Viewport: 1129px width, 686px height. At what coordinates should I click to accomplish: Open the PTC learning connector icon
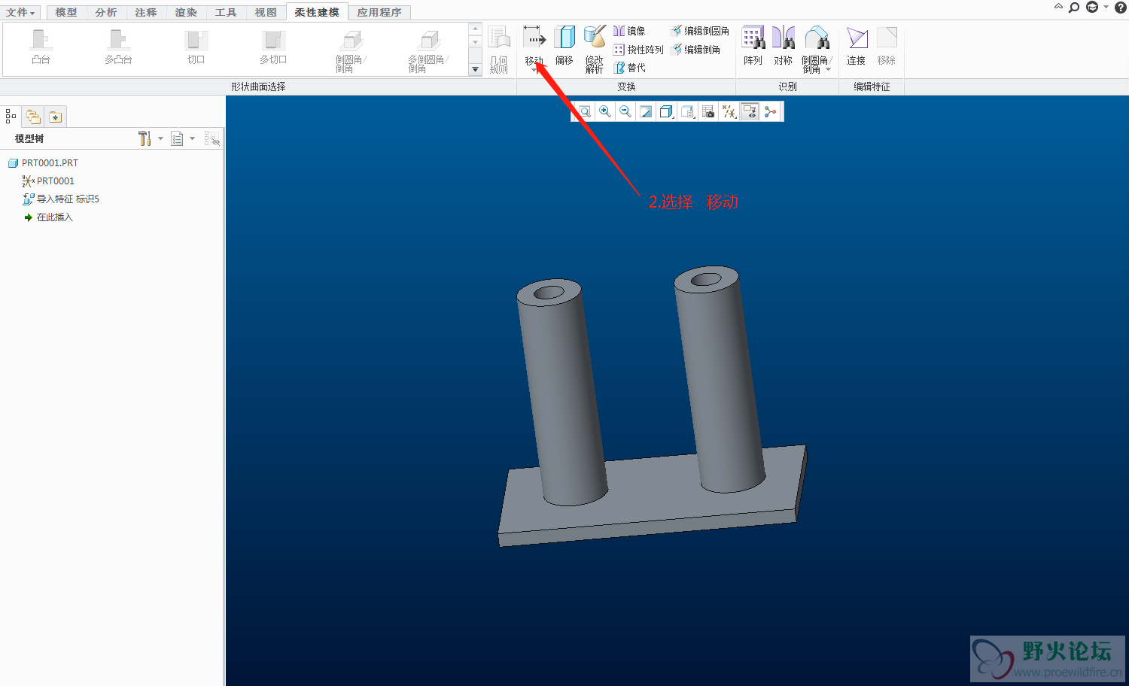[1092, 8]
